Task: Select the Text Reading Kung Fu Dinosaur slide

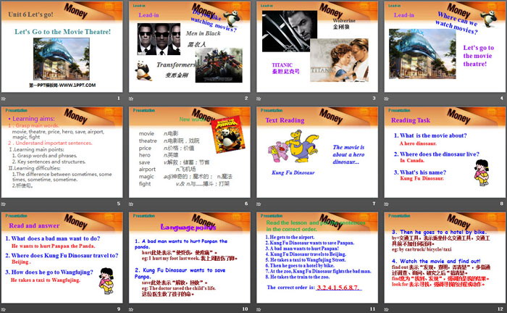Action: (317, 152)
